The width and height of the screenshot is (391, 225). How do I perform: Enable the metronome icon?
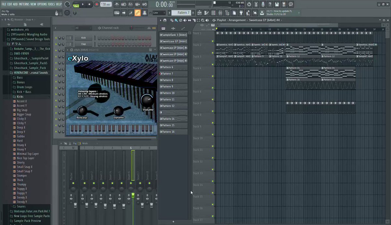click(x=117, y=5)
